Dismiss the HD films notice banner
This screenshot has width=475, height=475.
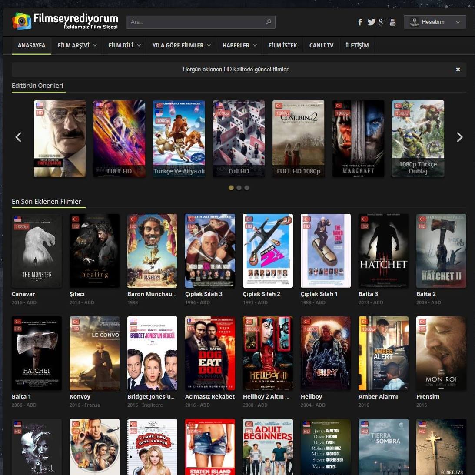click(458, 70)
